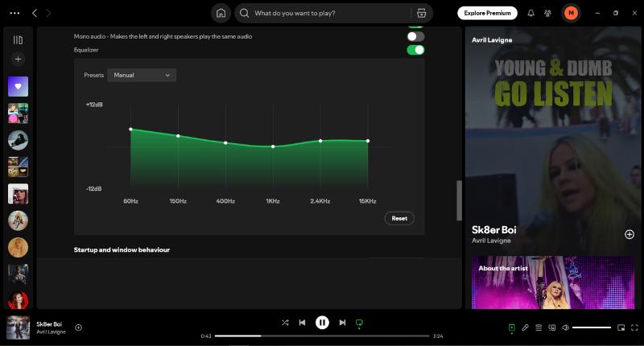Screen dimensions: 644x346
Task: Toggle shuffle playback
Action: (x=285, y=323)
